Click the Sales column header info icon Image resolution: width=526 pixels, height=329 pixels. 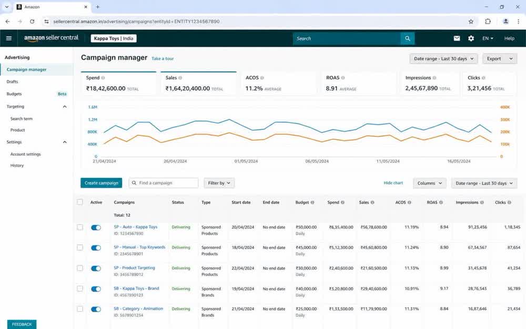372,202
